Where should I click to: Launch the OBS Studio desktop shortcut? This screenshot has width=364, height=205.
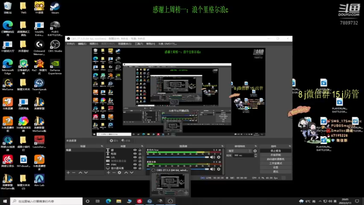pyautogui.click(x=55, y=46)
